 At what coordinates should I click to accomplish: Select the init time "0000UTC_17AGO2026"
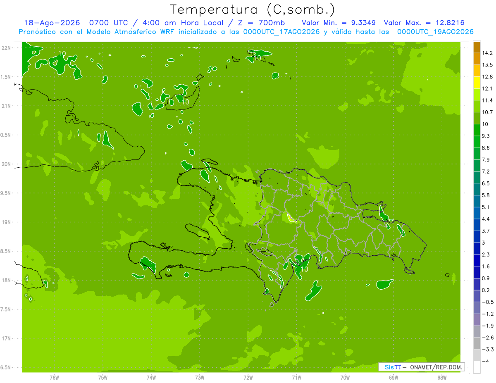(x=281, y=32)
